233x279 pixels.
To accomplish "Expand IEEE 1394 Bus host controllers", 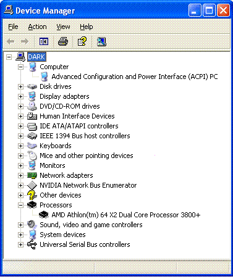I will (x=20, y=136).
